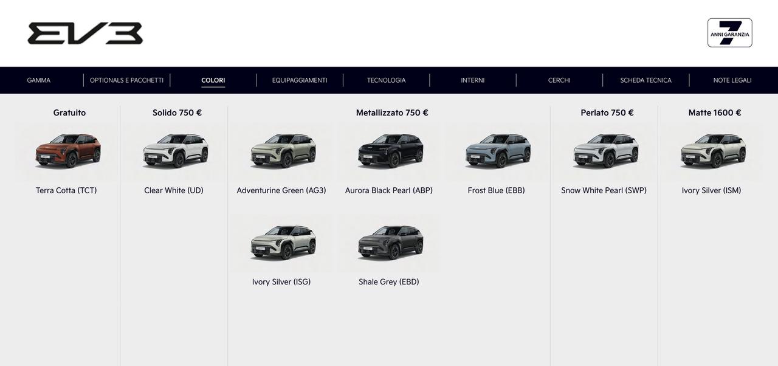The image size is (778, 366).
Task: Select the Colori tab
Action: (213, 80)
